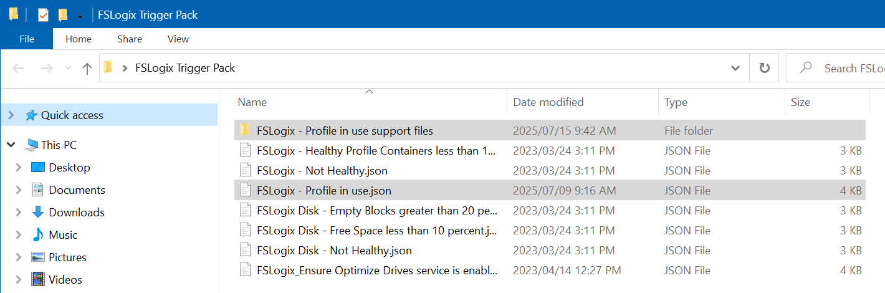Expand the Documents tree node
885x293 pixels.
[19, 190]
